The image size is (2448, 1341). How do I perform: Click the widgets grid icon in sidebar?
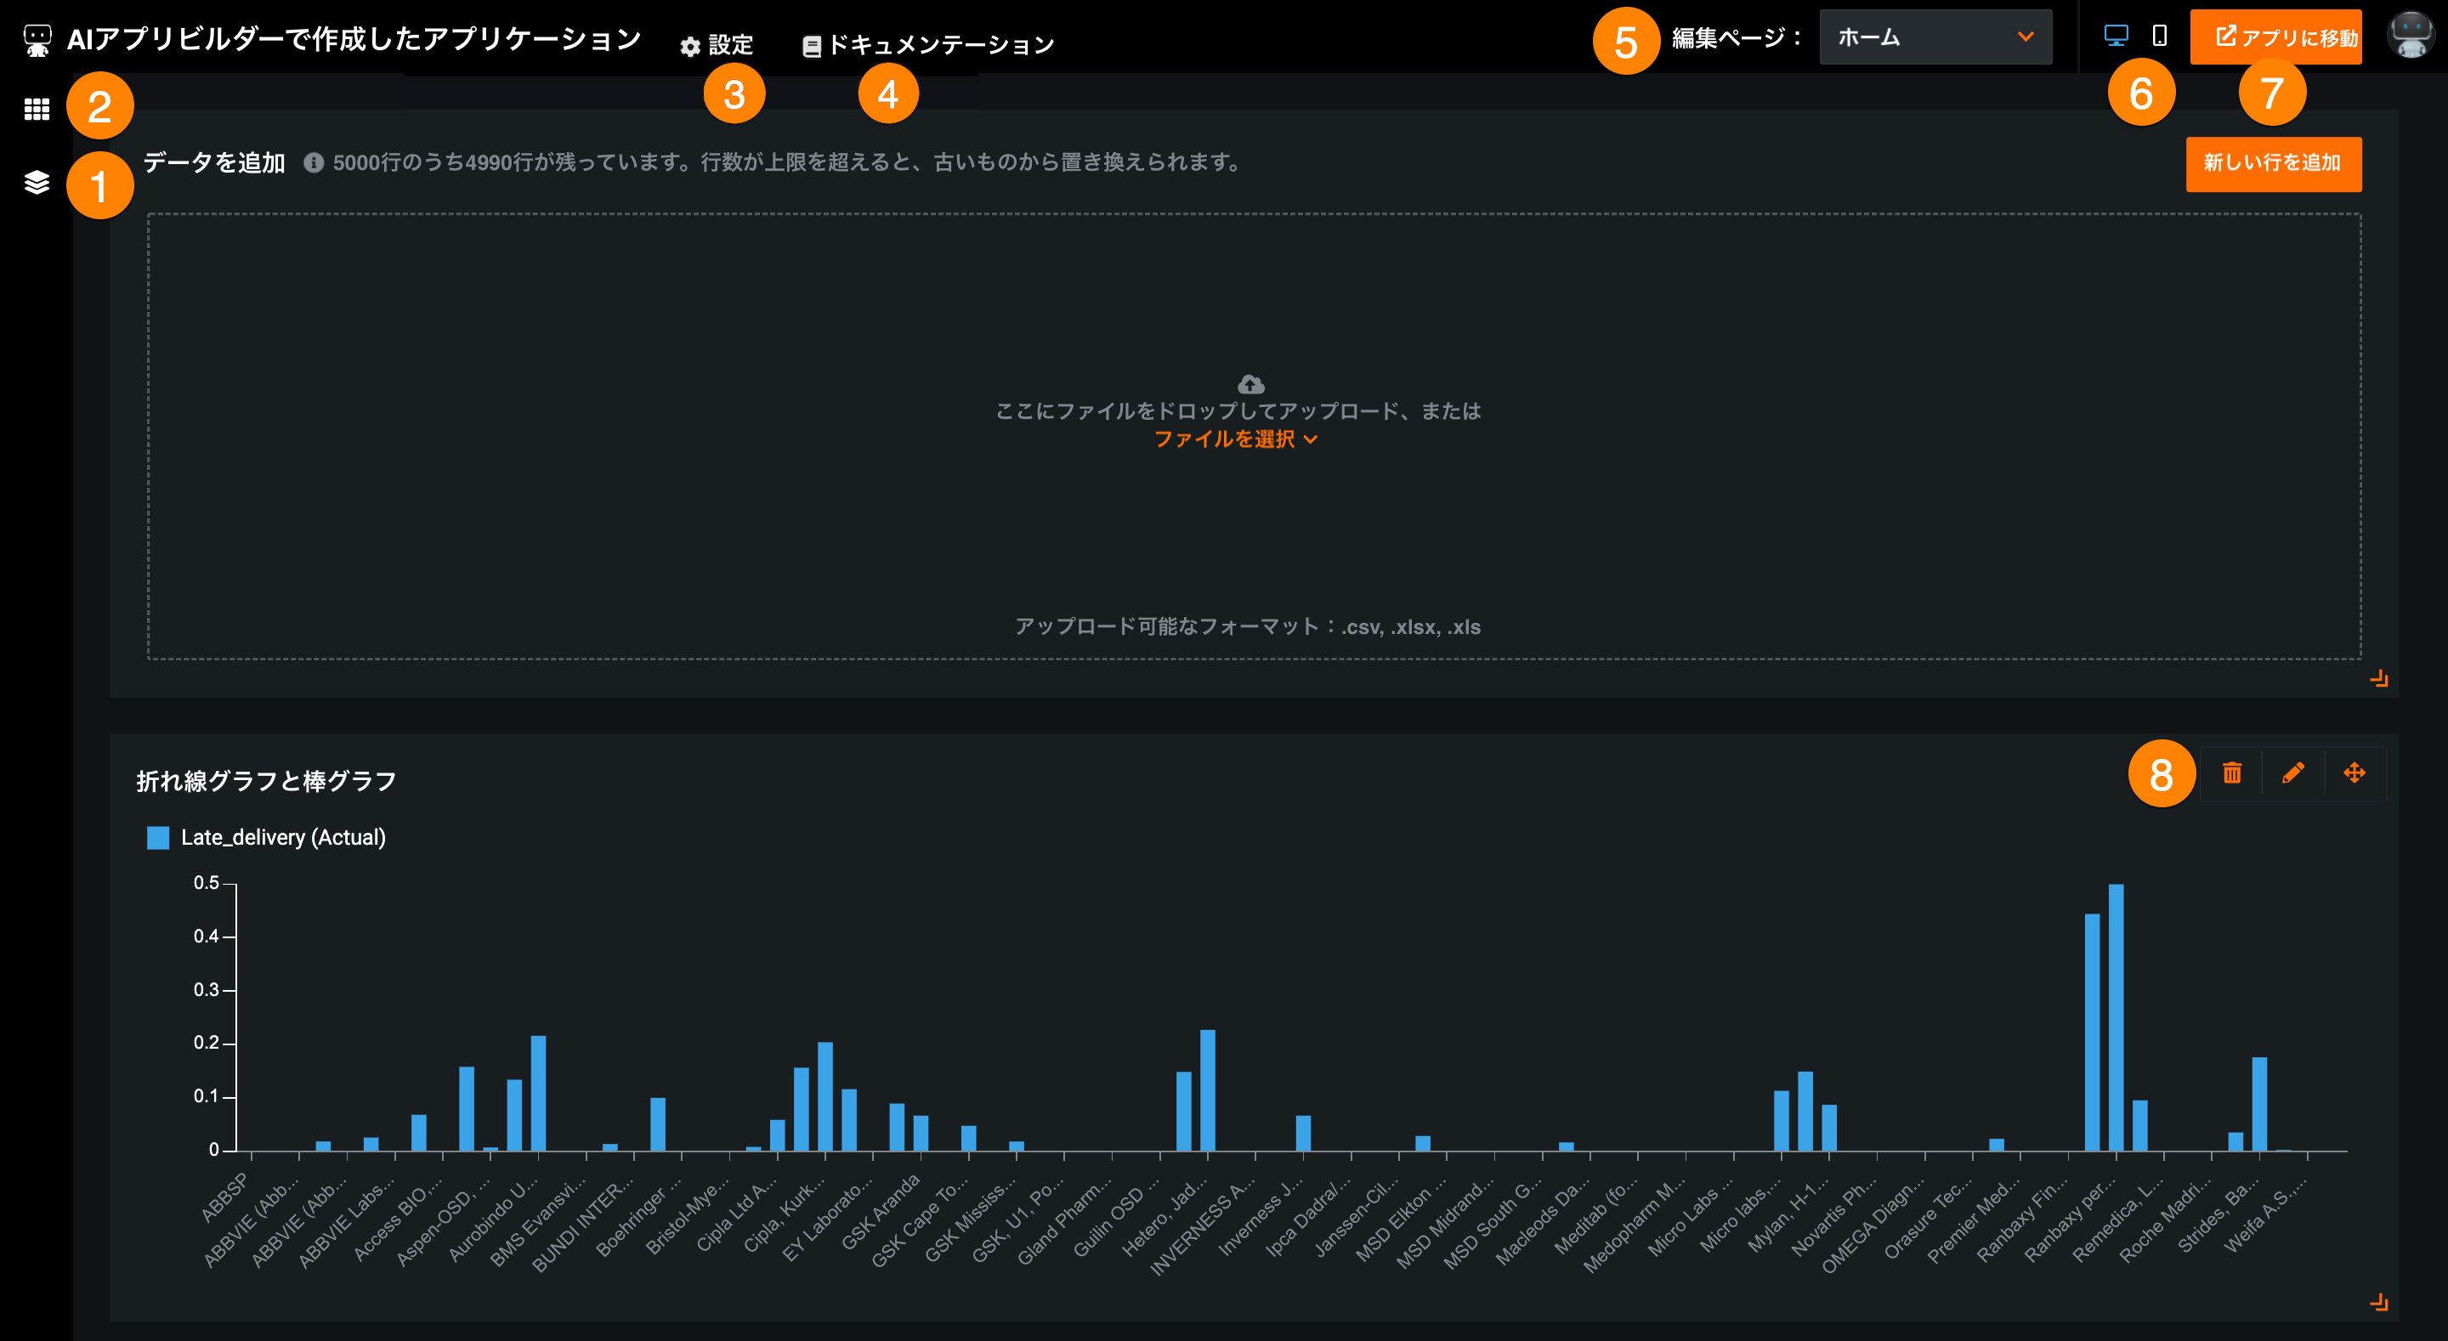click(x=36, y=110)
